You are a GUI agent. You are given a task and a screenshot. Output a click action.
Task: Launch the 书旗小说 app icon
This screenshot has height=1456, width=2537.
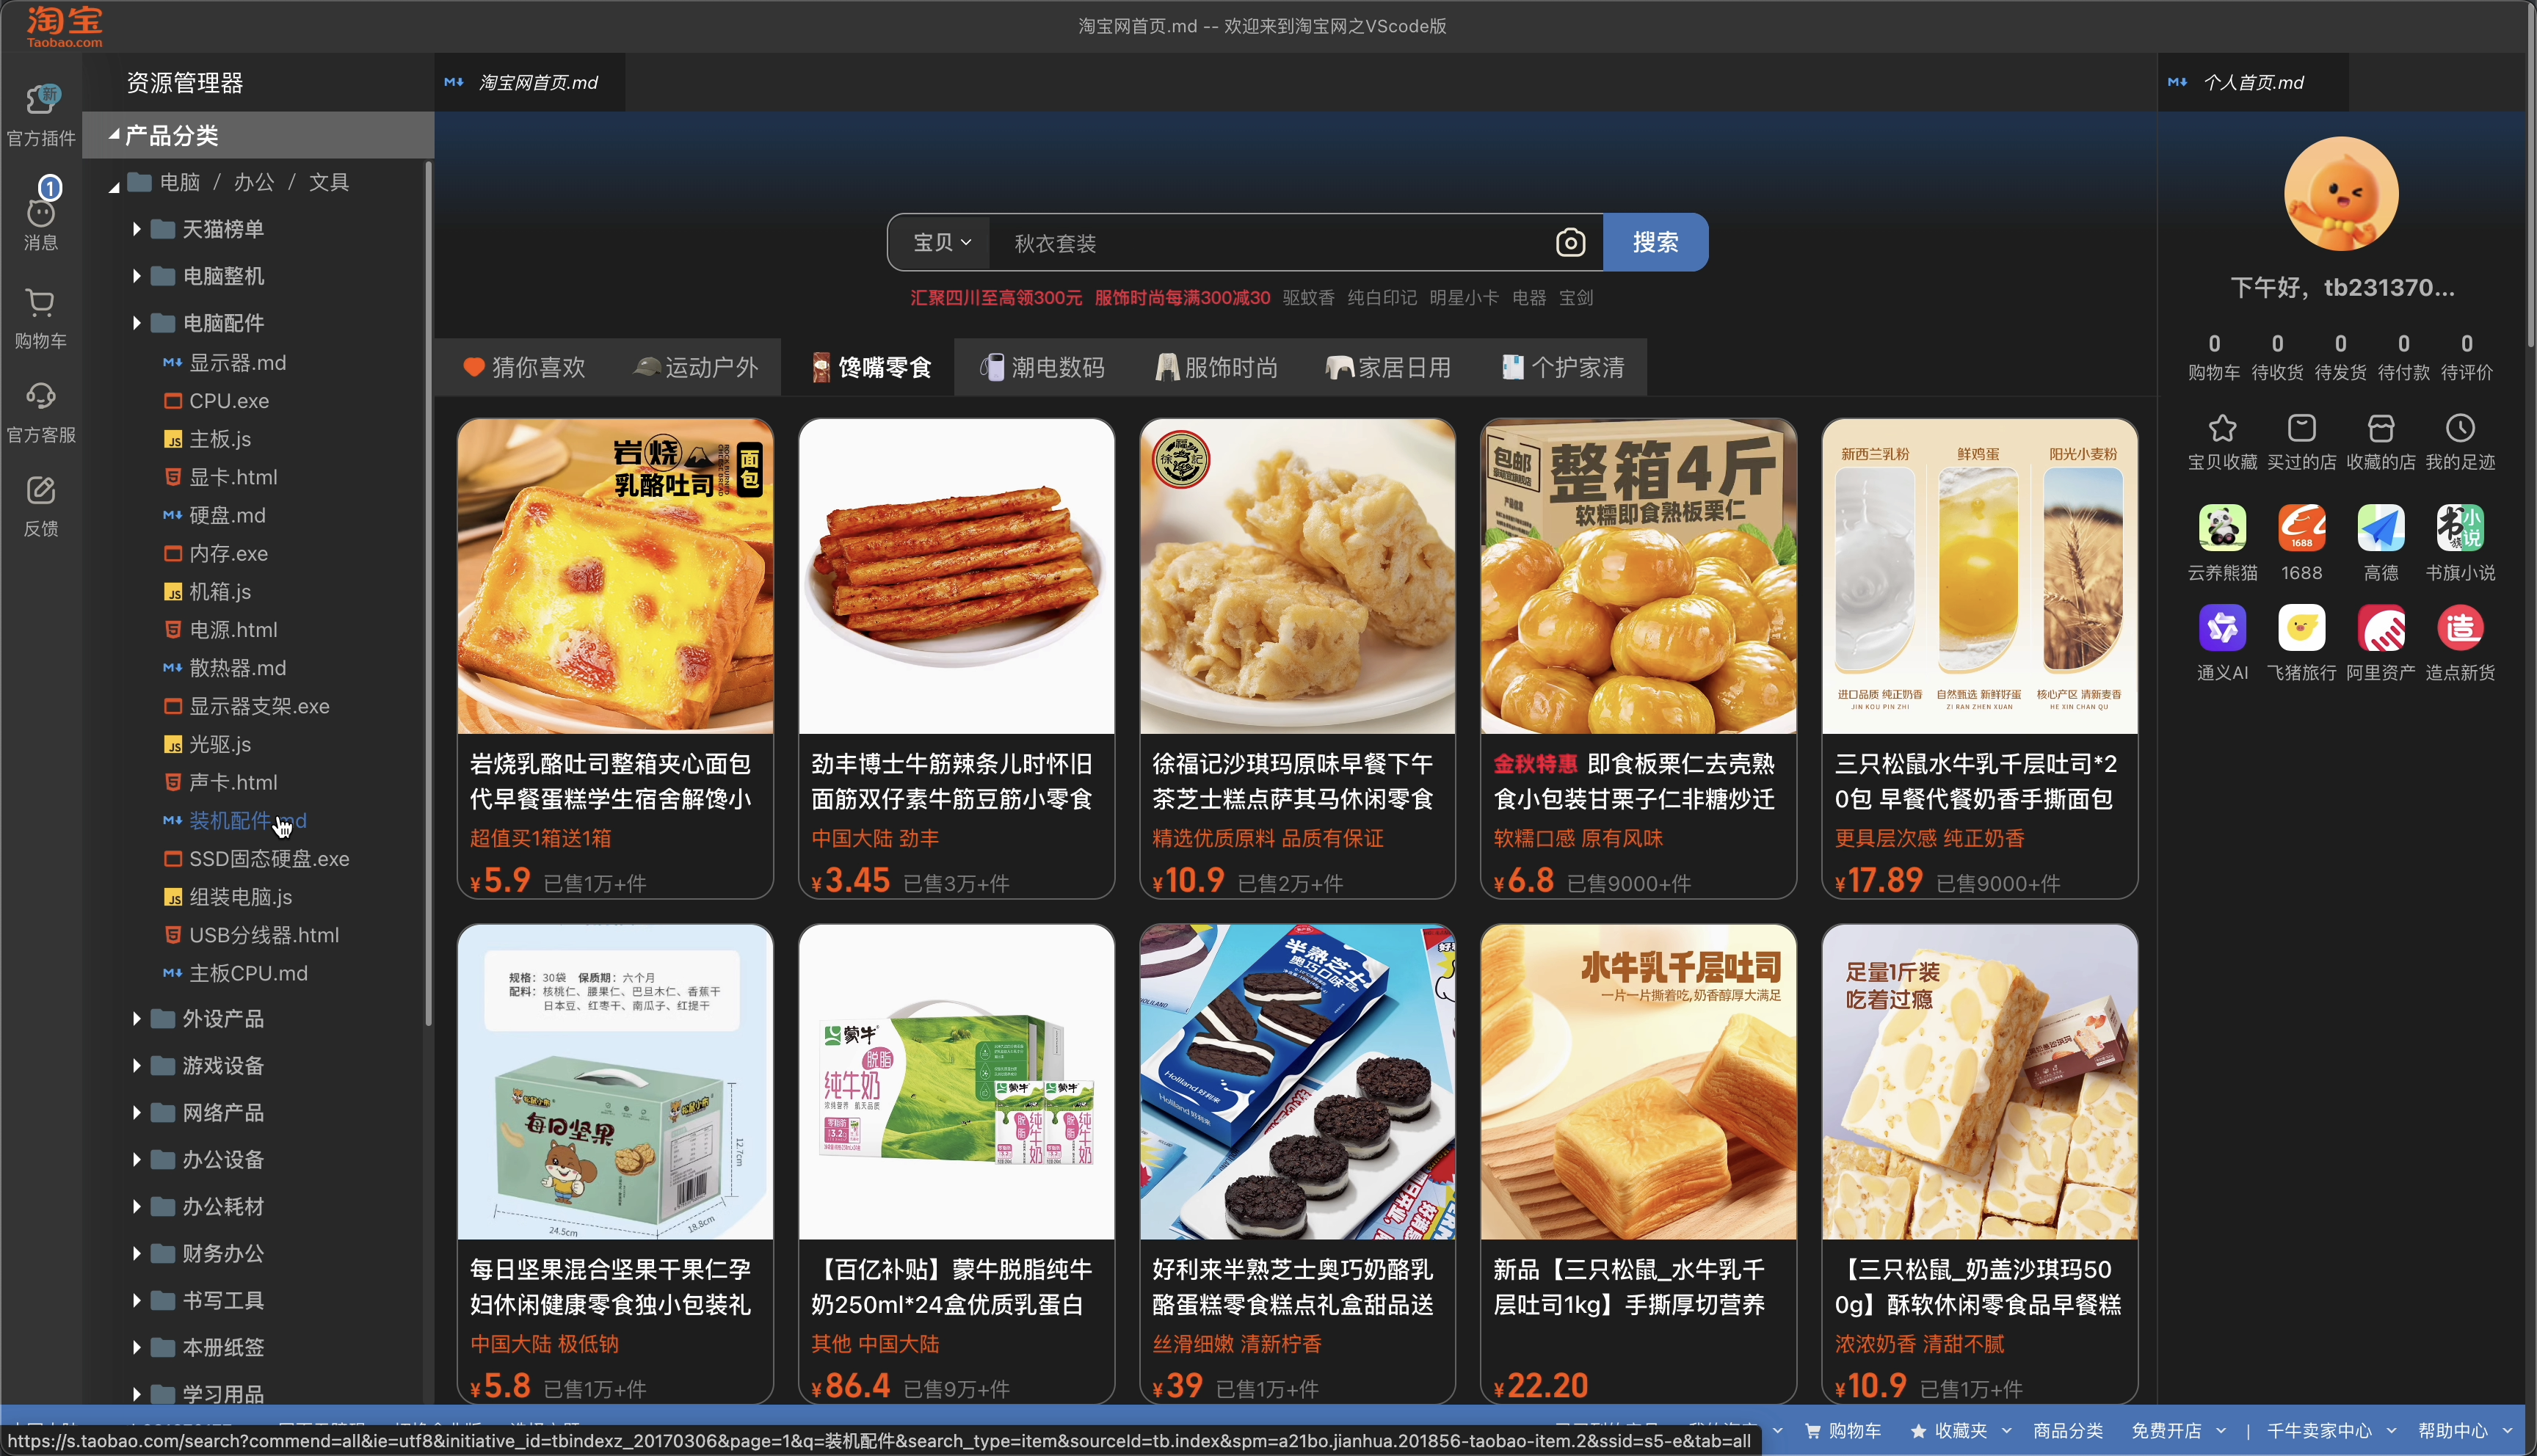pos(2460,527)
